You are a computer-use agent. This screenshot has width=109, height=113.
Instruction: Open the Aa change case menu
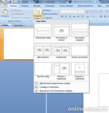88,16
